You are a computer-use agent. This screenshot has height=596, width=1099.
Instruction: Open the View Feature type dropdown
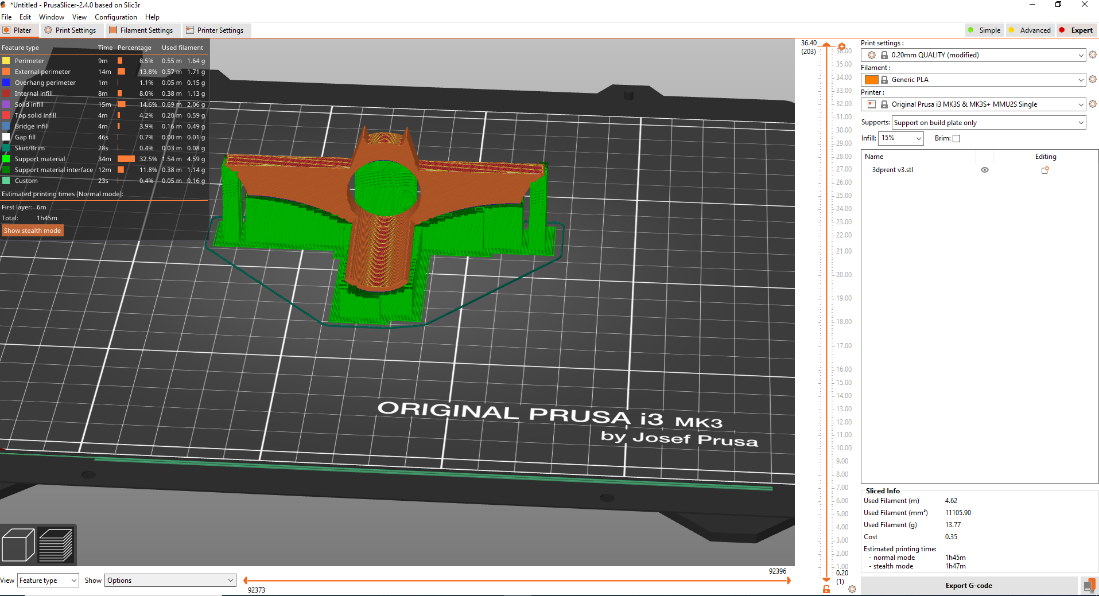48,581
